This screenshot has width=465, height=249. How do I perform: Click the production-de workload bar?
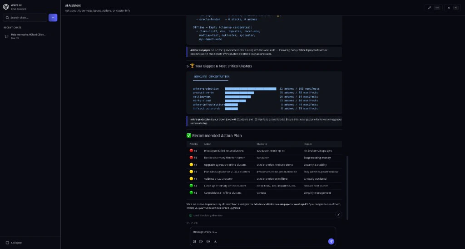click(239, 92)
